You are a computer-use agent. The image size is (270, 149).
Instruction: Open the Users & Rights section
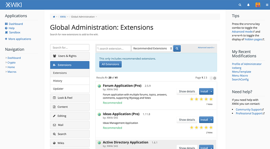pos(70,56)
